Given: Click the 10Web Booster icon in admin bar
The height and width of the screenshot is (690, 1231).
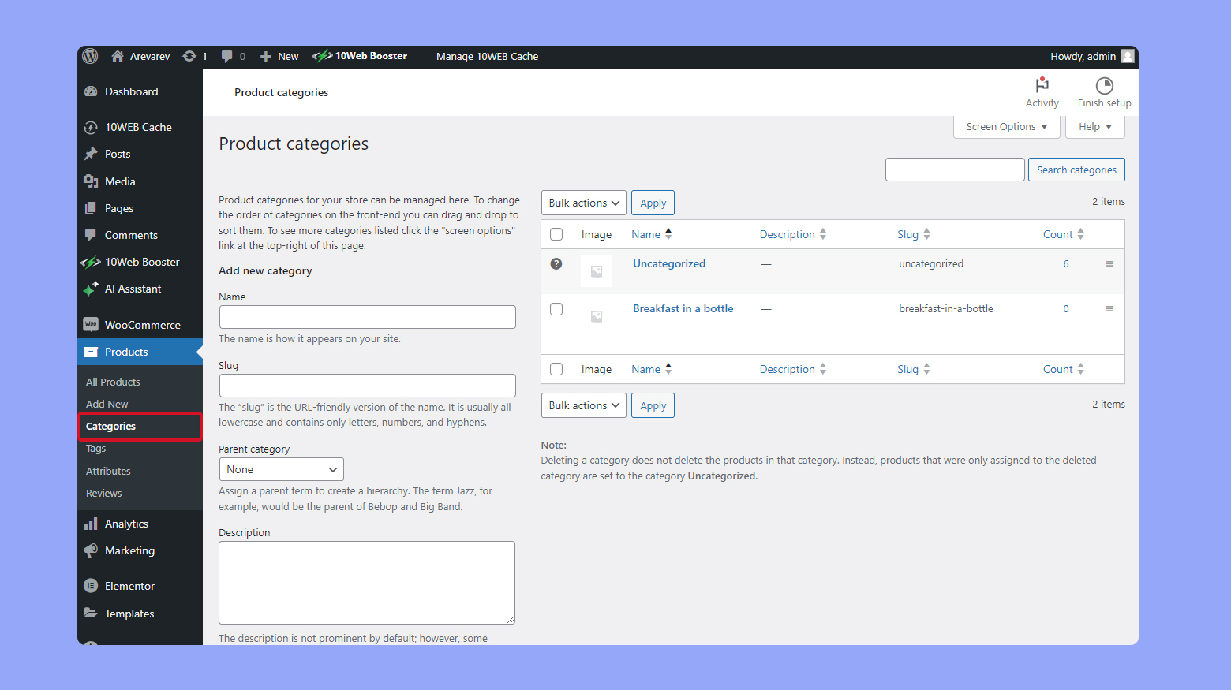Looking at the screenshot, I should pyautogui.click(x=324, y=56).
